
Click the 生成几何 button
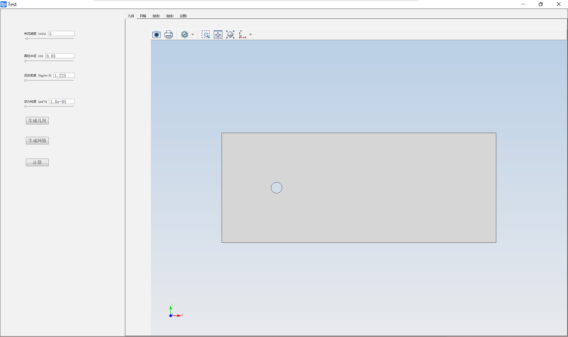tap(37, 121)
